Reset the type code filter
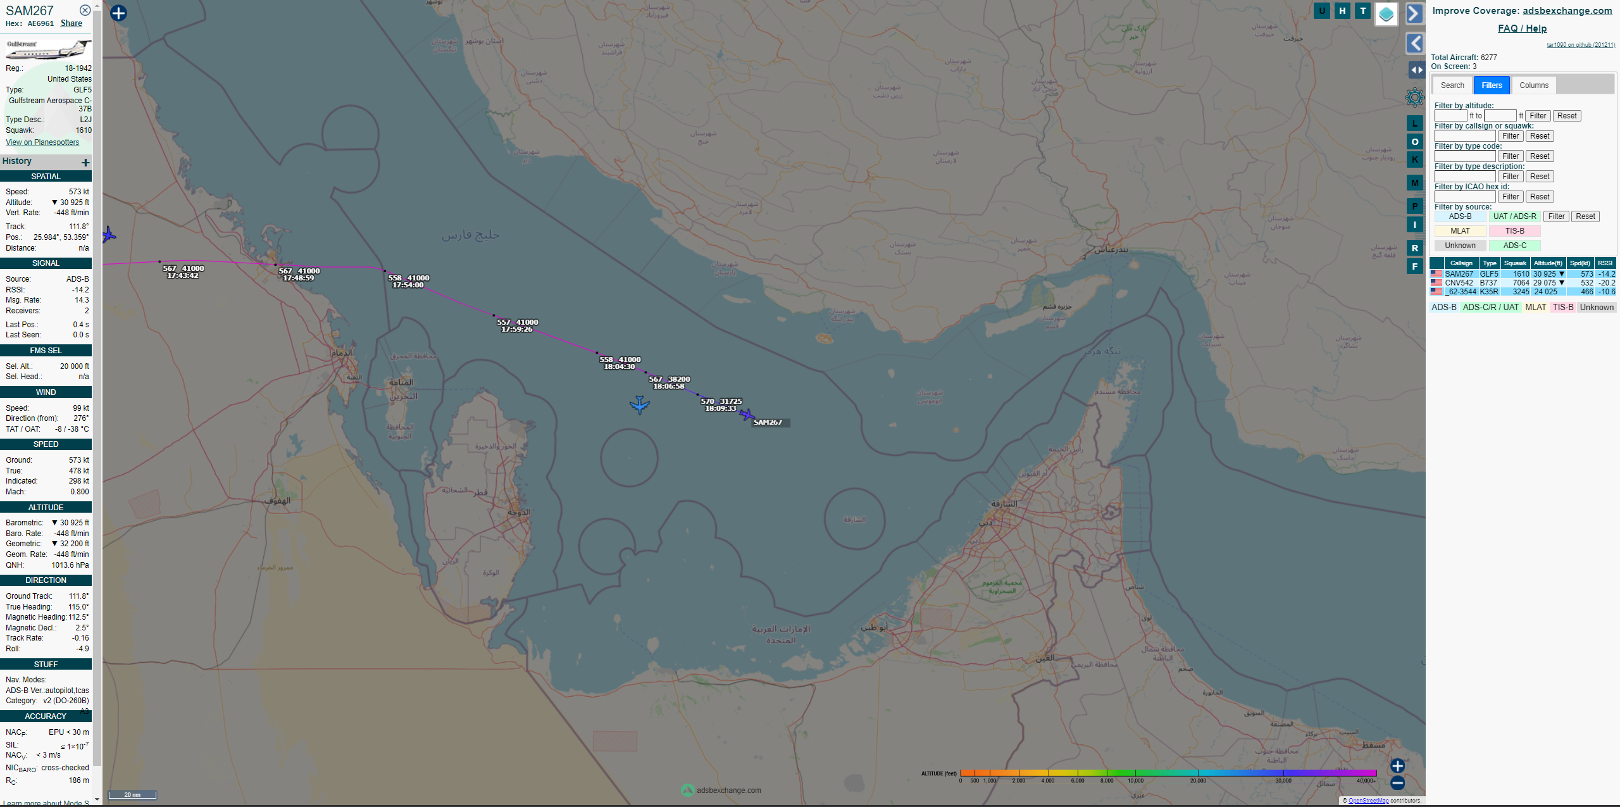Viewport: 1620px width, 807px height. [x=1540, y=156]
